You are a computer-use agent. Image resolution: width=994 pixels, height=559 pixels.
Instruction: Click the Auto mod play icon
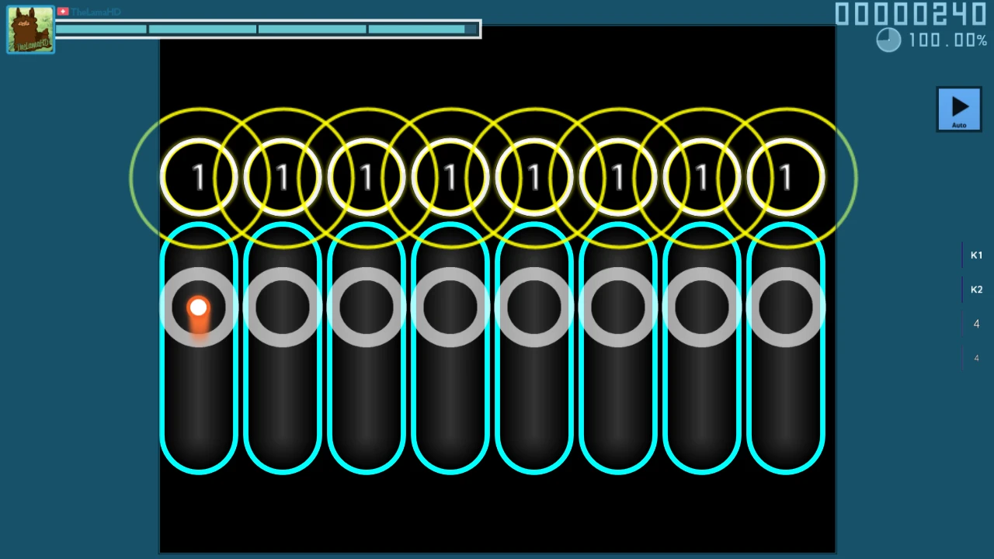(x=959, y=109)
